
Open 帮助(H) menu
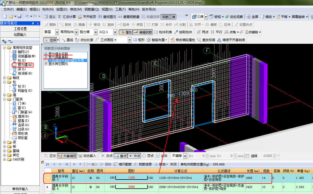(134, 9)
